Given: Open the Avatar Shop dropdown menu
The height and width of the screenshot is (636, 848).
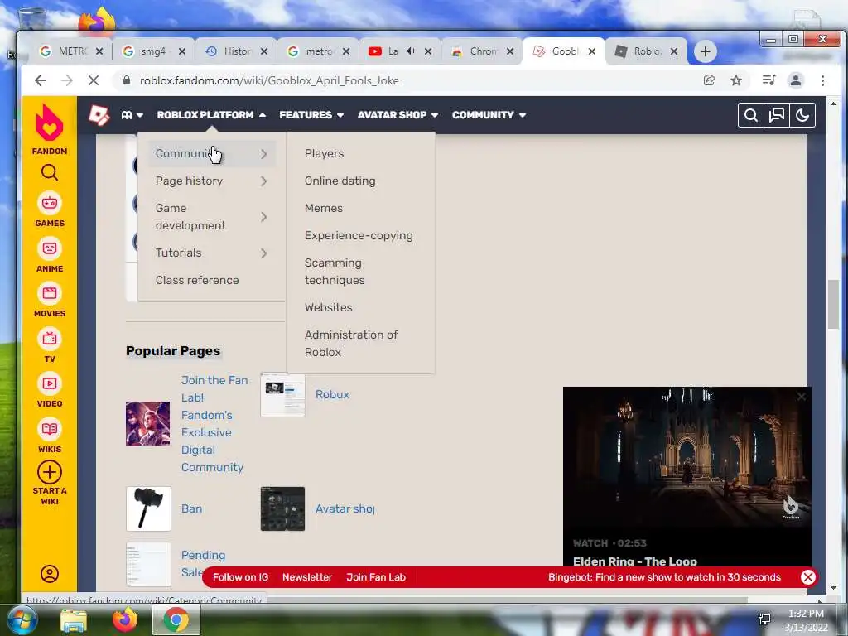Looking at the screenshot, I should 397,115.
